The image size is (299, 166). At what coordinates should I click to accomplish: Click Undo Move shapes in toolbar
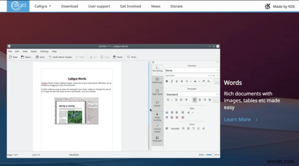pos(60,57)
